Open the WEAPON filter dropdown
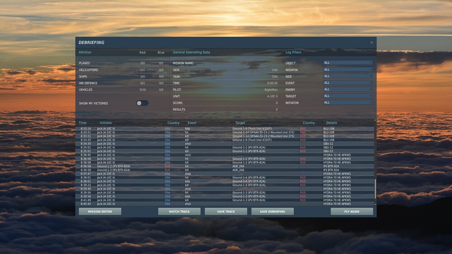 pos(348,70)
